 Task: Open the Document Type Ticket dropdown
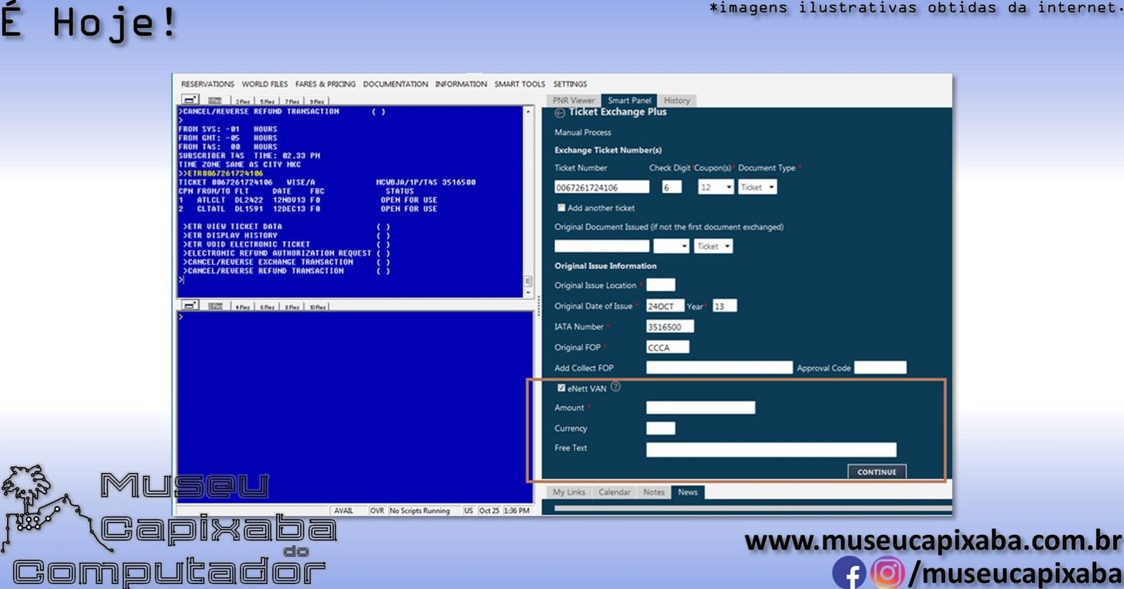(757, 187)
